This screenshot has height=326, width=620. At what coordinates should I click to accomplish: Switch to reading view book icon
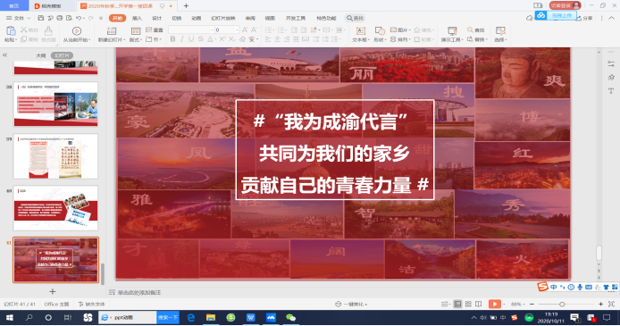[x=479, y=304]
